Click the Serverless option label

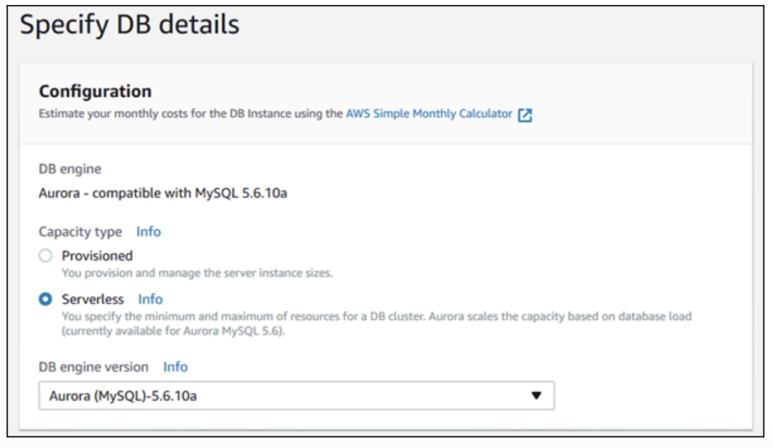(93, 299)
